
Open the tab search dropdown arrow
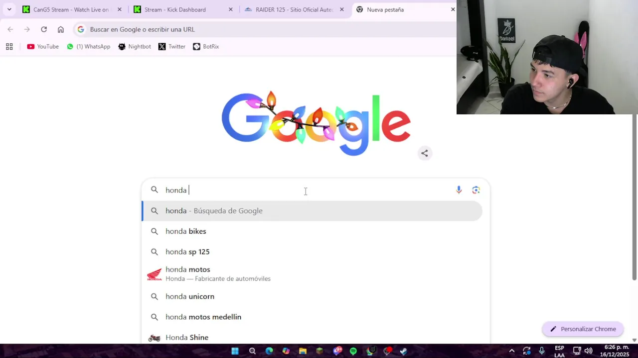[x=9, y=9]
